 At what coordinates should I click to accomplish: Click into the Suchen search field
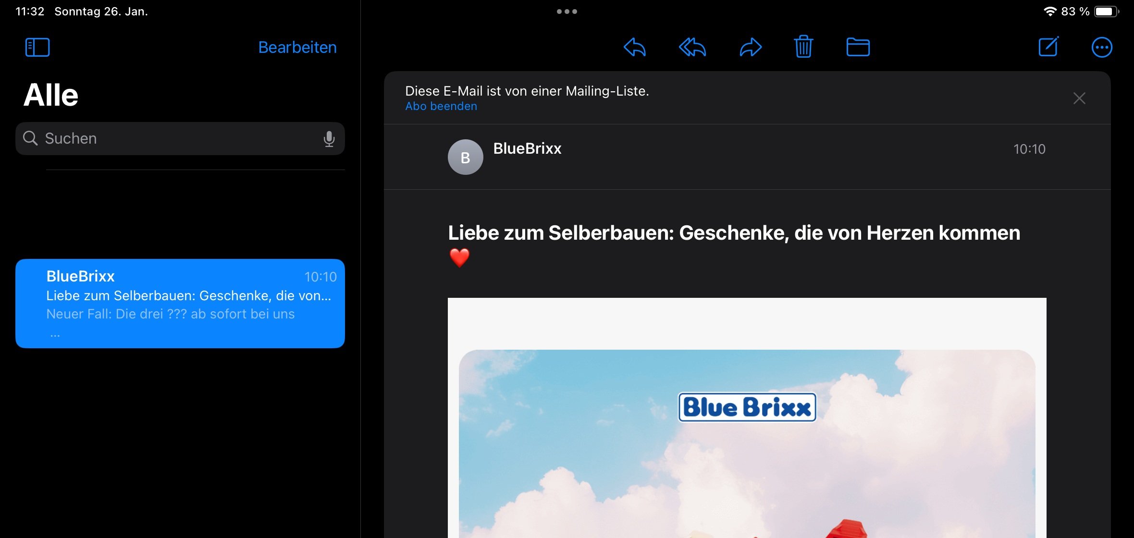(x=180, y=139)
